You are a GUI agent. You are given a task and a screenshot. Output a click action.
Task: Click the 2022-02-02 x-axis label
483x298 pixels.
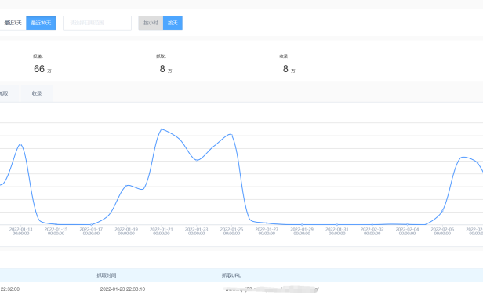[x=372, y=231]
